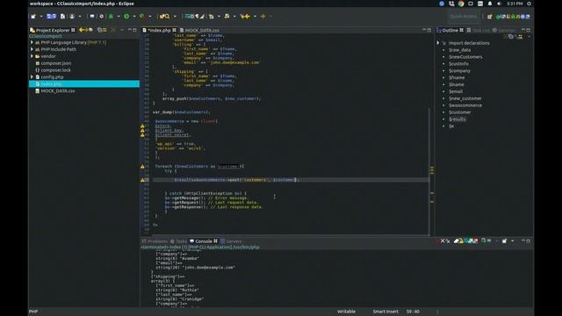Select $newCustomers in Outline
Viewport: 562px width, 316px height.
pyautogui.click(x=465, y=57)
